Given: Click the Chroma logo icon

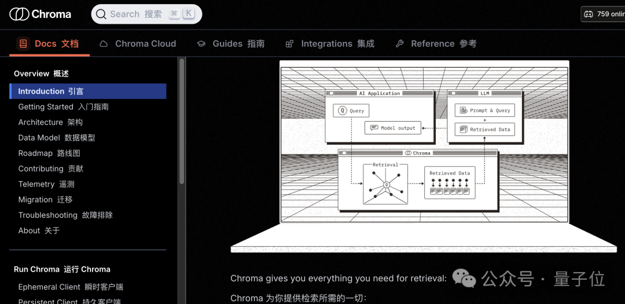Looking at the screenshot, I should (x=19, y=14).
